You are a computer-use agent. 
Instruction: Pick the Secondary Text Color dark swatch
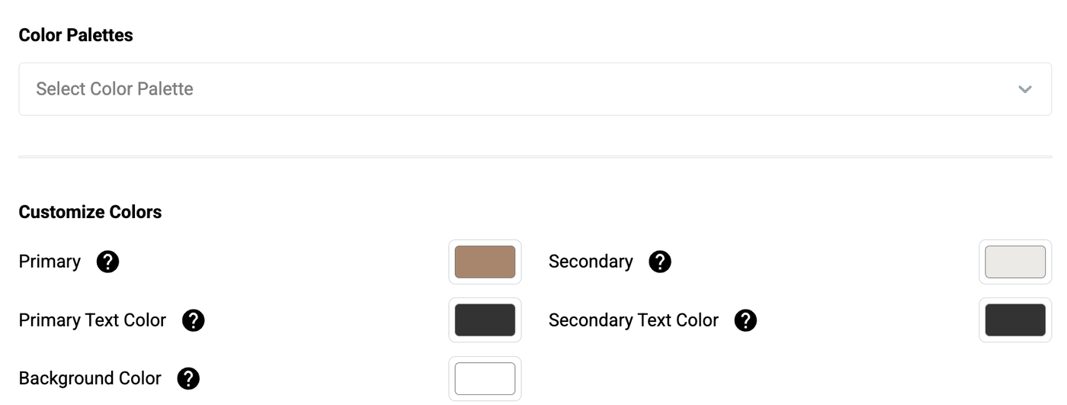tap(1015, 320)
